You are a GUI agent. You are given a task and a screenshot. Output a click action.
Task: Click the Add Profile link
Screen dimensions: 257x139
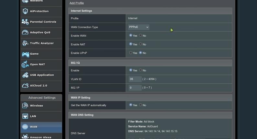coord(76,3)
